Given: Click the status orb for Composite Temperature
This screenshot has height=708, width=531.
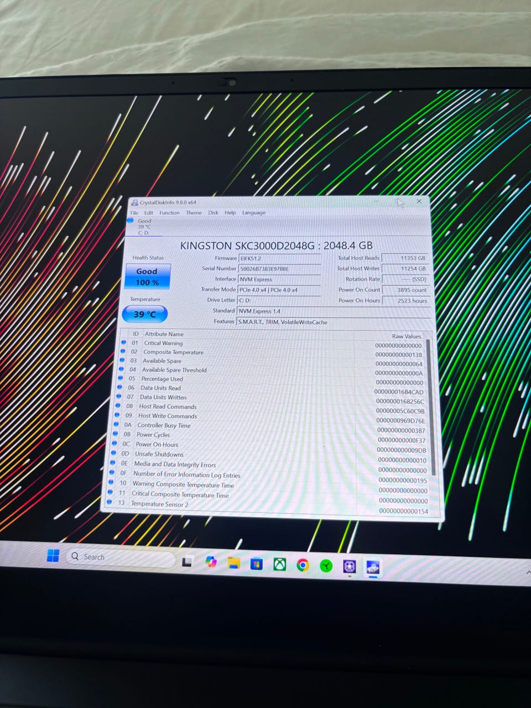Looking at the screenshot, I should point(122,351).
